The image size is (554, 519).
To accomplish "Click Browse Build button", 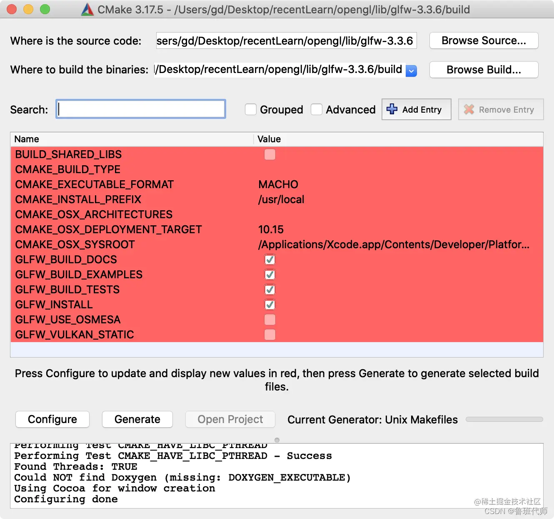I will click(x=484, y=70).
